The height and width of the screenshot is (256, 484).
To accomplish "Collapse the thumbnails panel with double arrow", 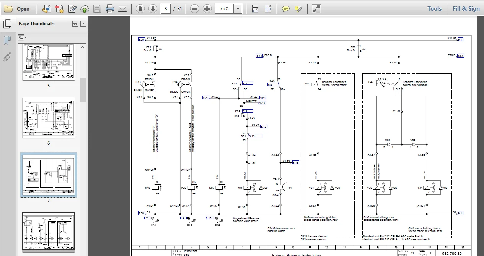I will coord(75,24).
